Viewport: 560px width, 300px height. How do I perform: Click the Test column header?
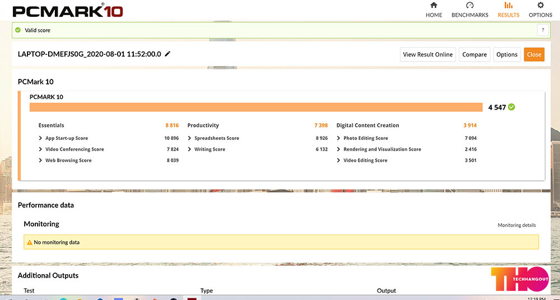[29, 290]
